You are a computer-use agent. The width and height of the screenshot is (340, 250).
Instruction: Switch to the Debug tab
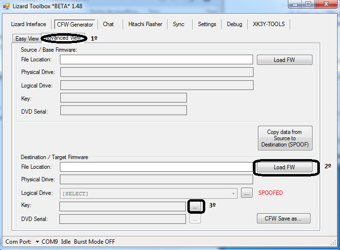234,24
